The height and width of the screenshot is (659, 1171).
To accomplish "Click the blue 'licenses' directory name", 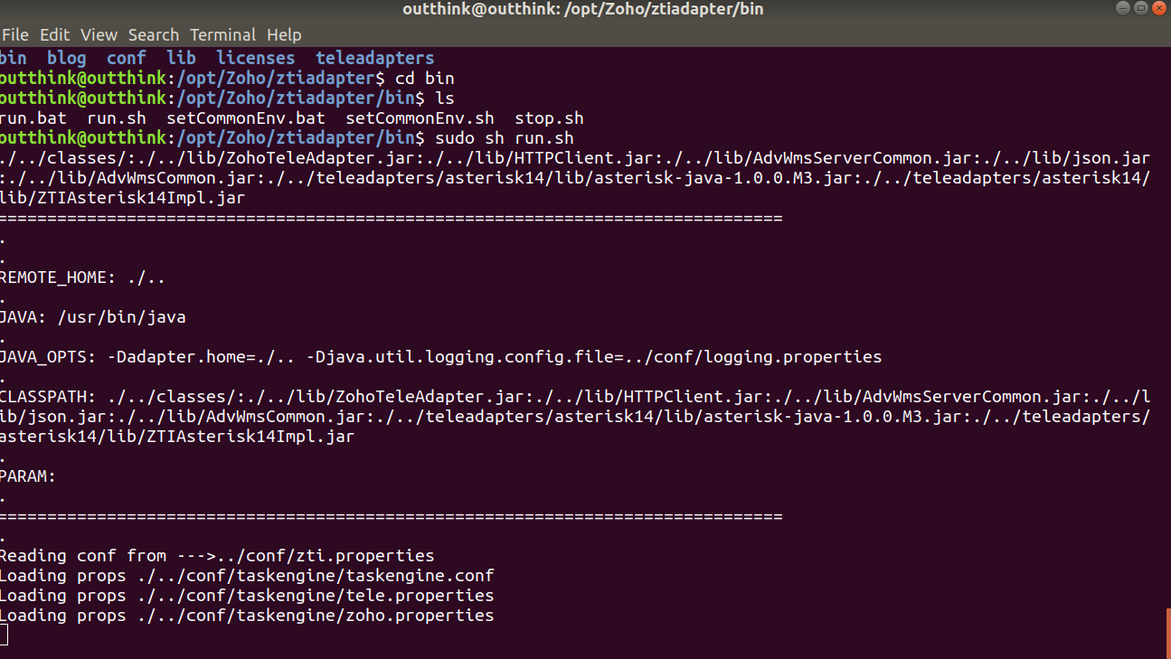I will point(256,58).
